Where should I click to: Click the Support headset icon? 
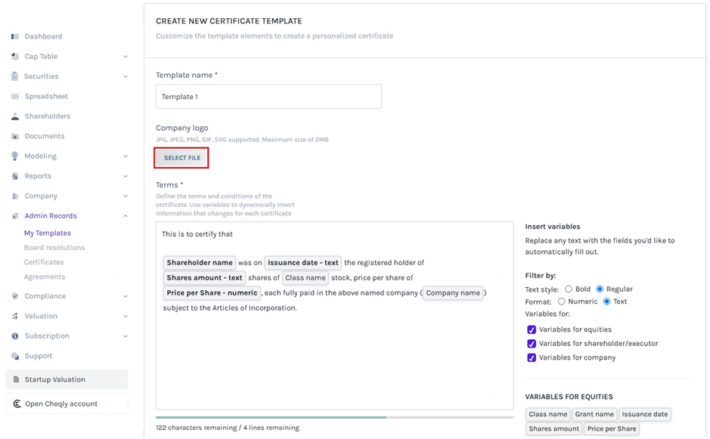15,356
